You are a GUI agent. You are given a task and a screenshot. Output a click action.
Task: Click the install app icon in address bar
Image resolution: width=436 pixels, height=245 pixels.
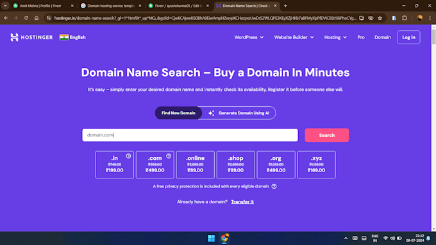click(362, 18)
